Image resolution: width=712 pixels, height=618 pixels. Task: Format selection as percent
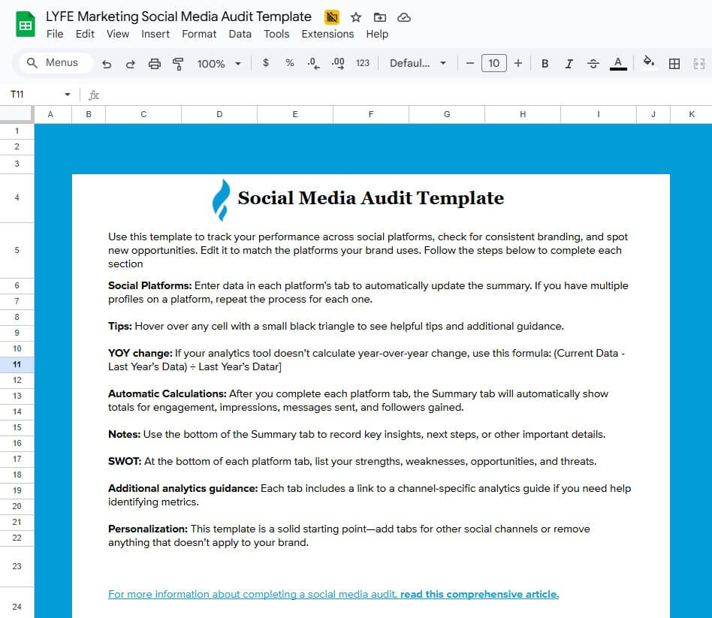(x=289, y=63)
